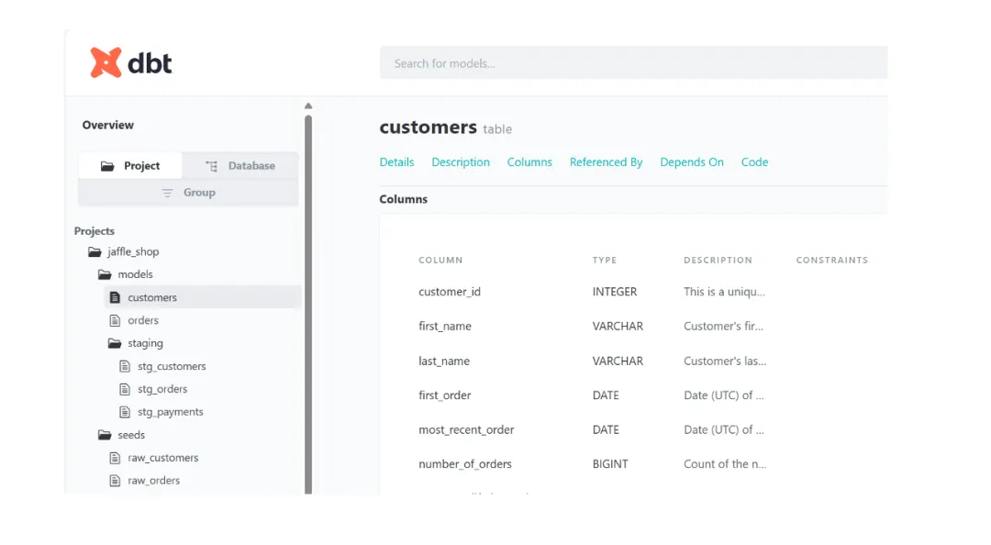Click the document icon beside raw_orders

pos(115,481)
